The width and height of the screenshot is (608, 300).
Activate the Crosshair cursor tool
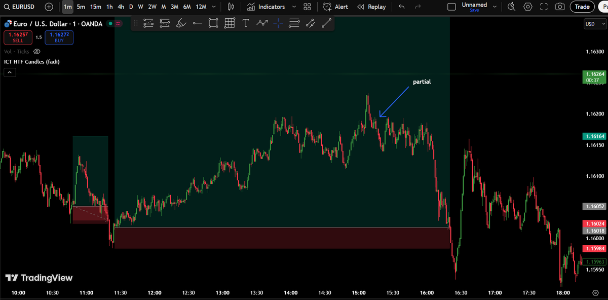coord(278,23)
